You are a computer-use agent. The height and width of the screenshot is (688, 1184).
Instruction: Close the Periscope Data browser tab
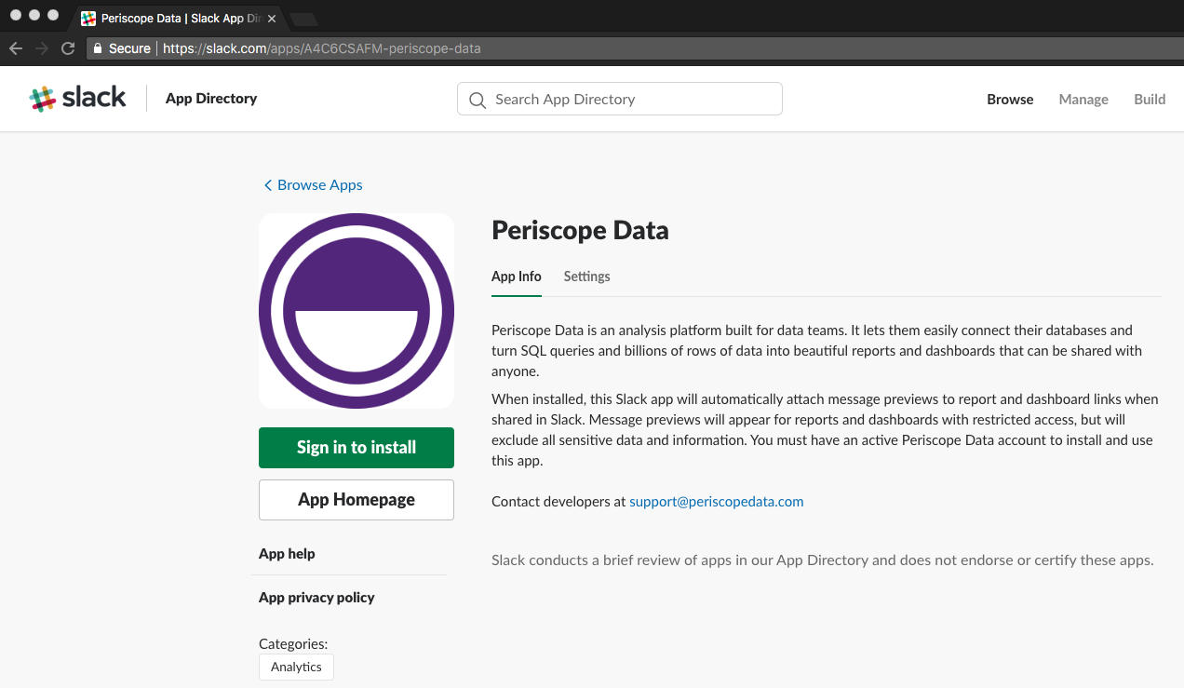coord(271,19)
